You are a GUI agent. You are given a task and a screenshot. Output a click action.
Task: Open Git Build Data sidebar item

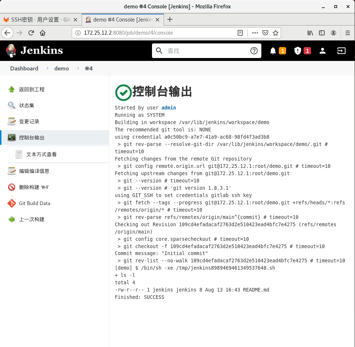(35, 203)
